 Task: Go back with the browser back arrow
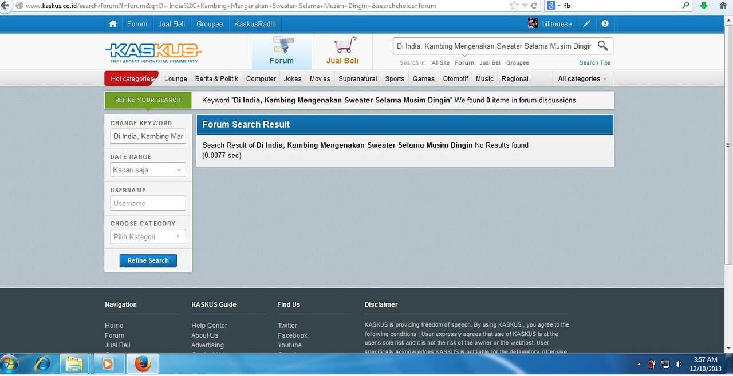[x=5, y=6]
